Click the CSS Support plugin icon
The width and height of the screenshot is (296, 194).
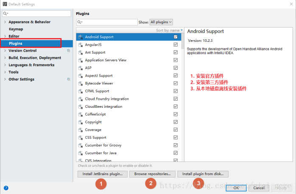coord(81,137)
